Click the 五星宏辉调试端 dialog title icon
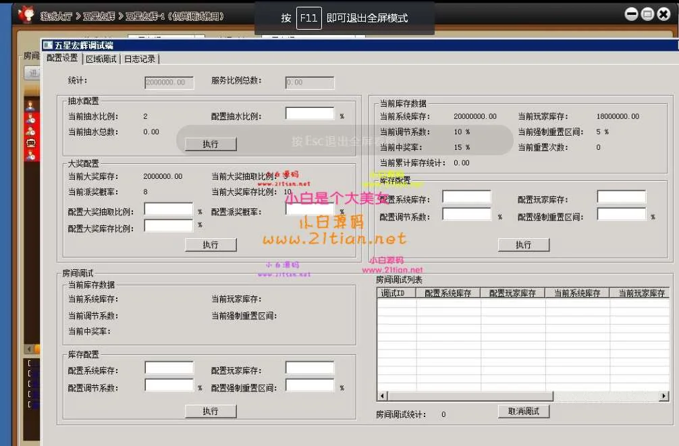Screen dimensions: 679x446 pyautogui.click(x=48, y=45)
